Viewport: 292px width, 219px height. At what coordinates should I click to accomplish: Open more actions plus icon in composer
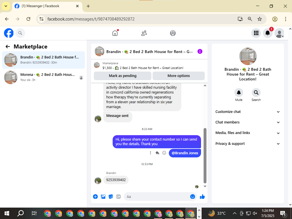(x=95, y=197)
